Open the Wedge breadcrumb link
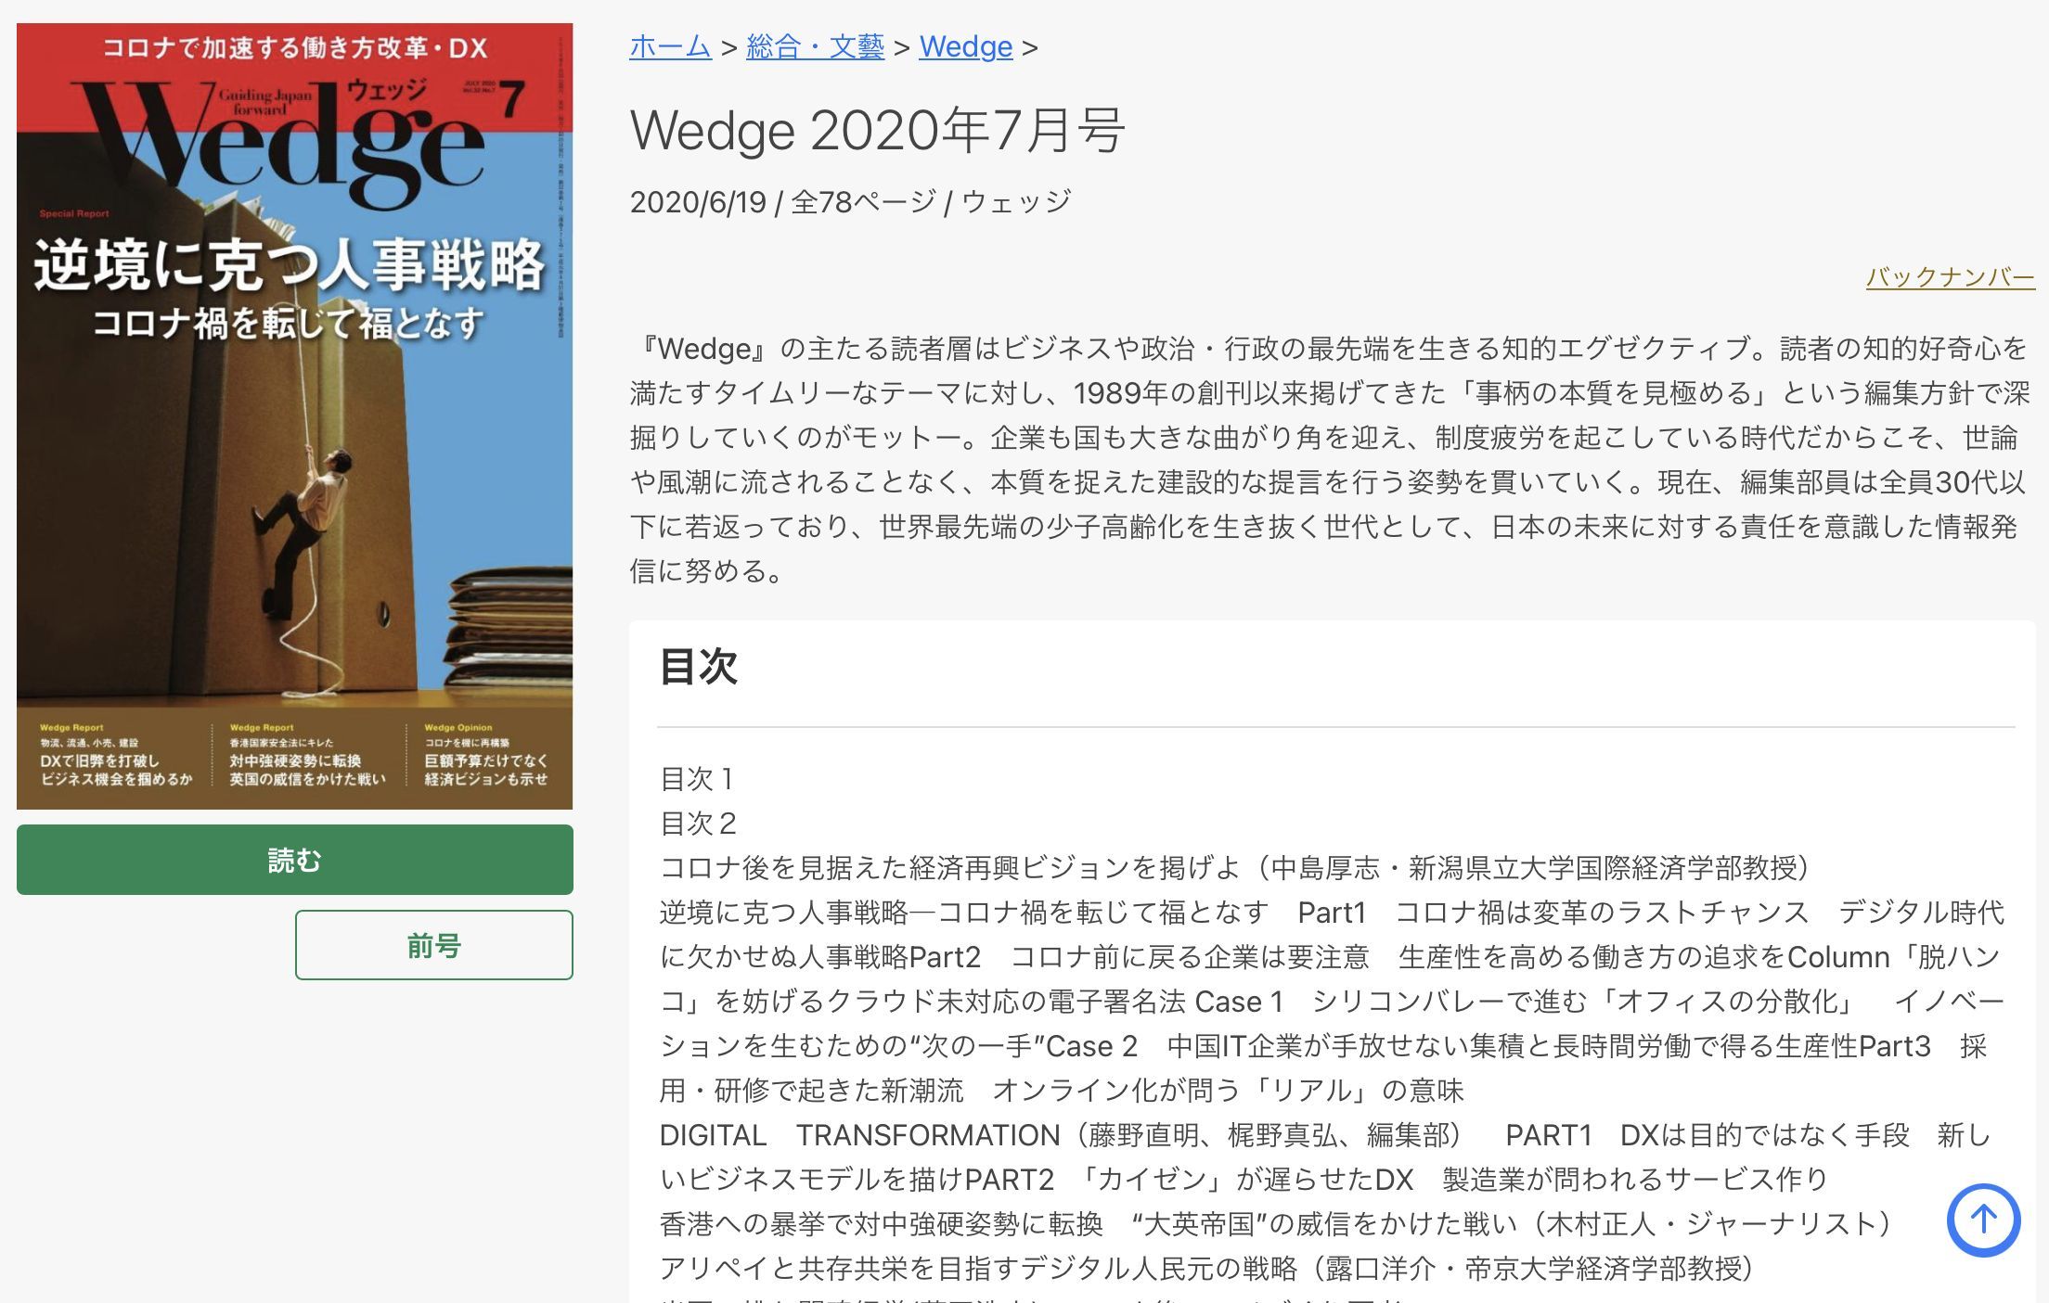This screenshot has height=1303, width=2049. pyautogui.click(x=965, y=46)
